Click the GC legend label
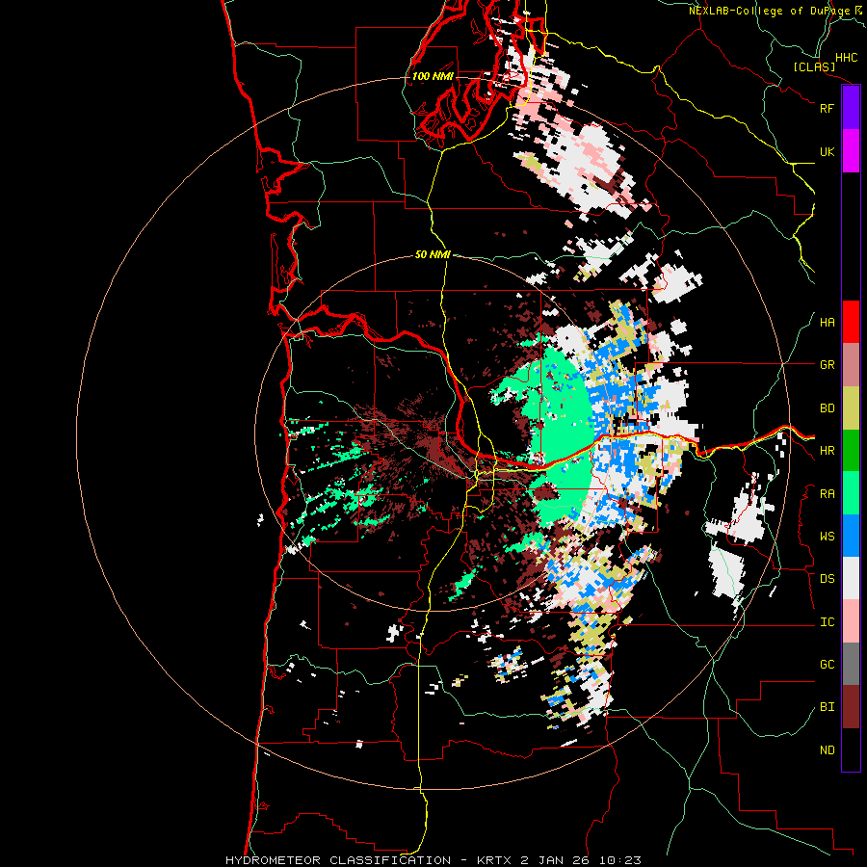Viewport: 867px width, 867px height. [x=827, y=665]
